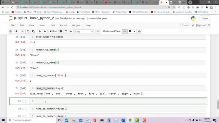
Task: Paste cells below icon
Action: (34, 31)
